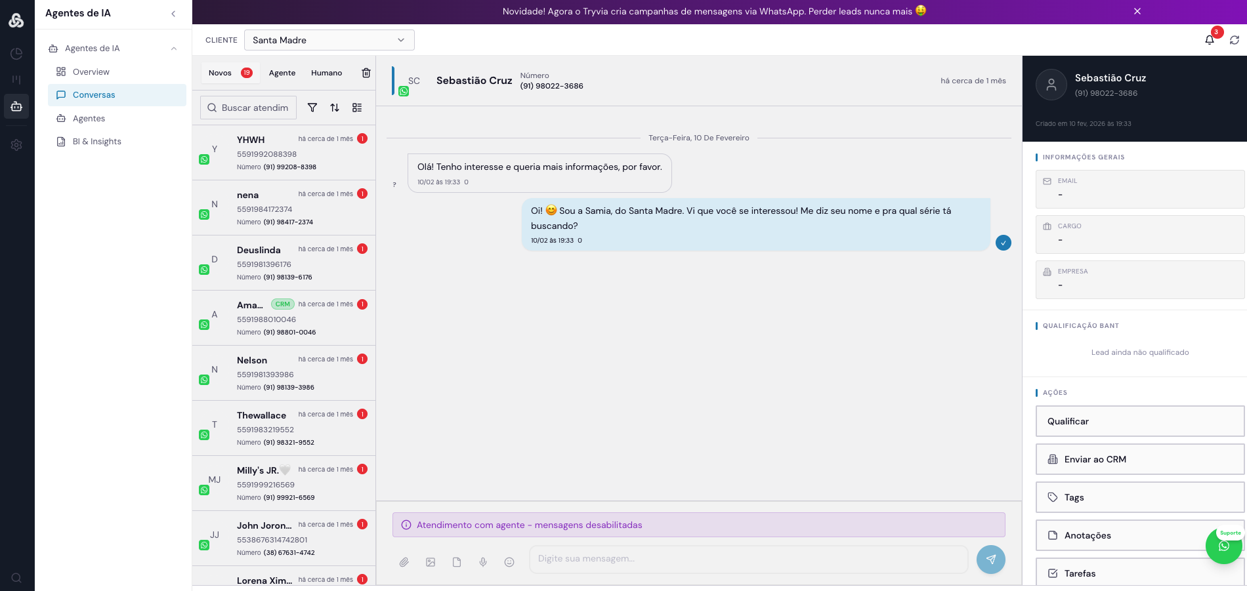Click the trash icon beside Humano
This screenshot has height=591, width=1247.
[x=366, y=73]
